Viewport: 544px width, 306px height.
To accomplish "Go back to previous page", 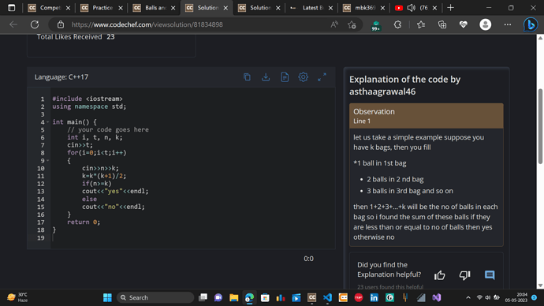I will (x=13, y=24).
